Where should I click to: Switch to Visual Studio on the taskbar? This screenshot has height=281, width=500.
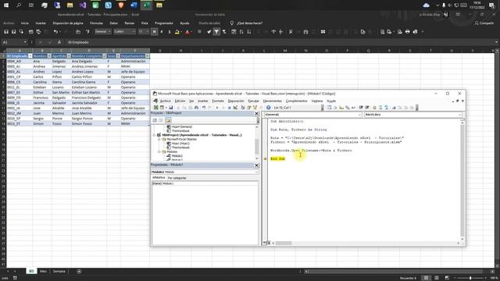click(83, 5)
